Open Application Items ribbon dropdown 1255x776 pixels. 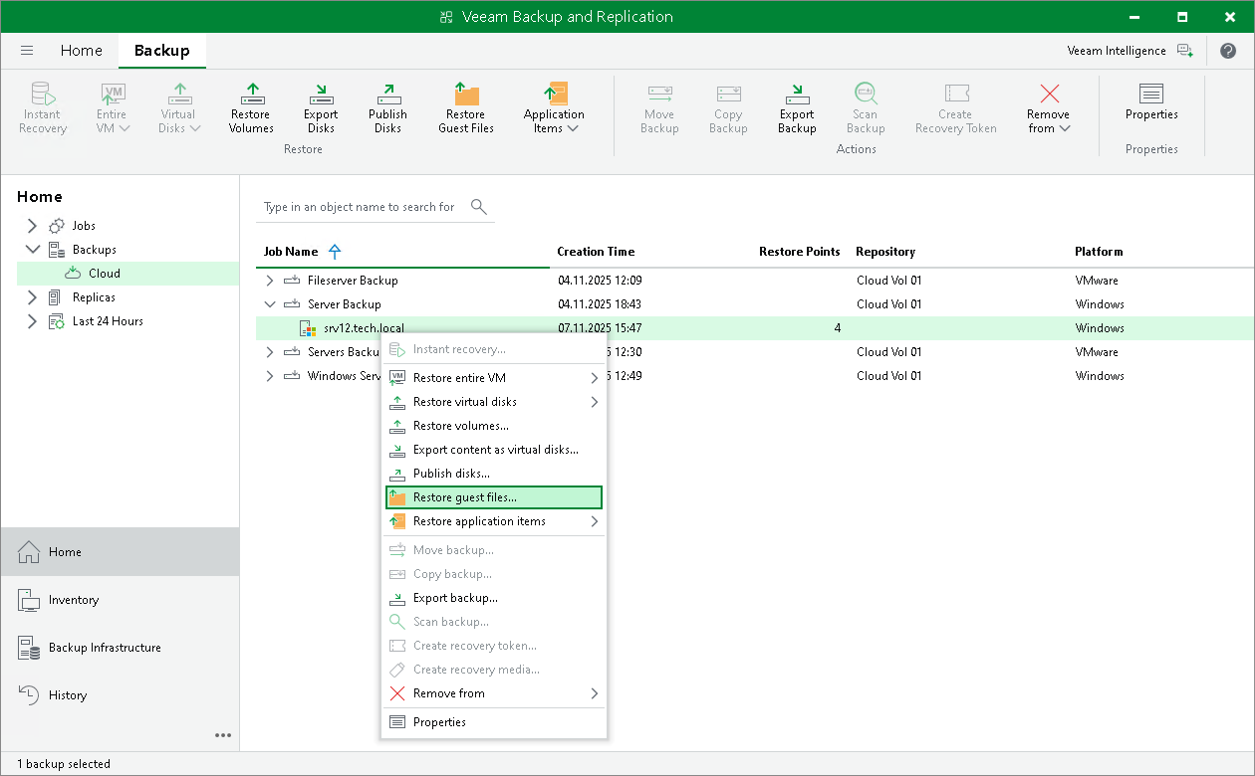click(x=554, y=107)
